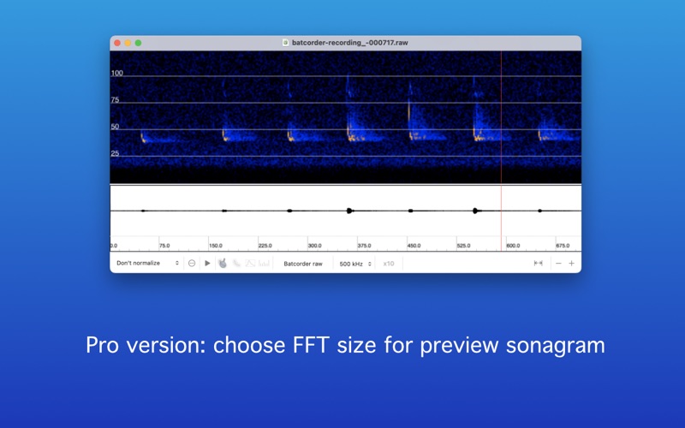This screenshot has height=428, width=685.
Task: Zoom in with the plus button
Action: click(571, 263)
